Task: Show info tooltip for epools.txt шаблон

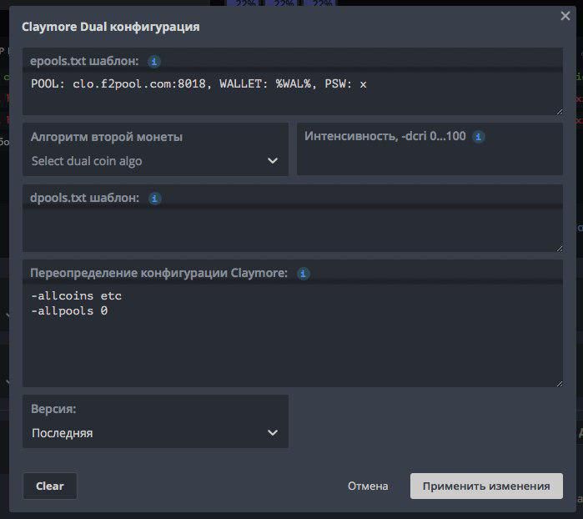Action: (x=154, y=62)
